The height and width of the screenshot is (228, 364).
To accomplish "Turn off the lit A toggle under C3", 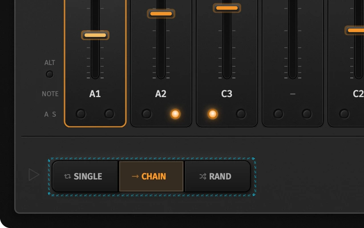I will (x=213, y=114).
